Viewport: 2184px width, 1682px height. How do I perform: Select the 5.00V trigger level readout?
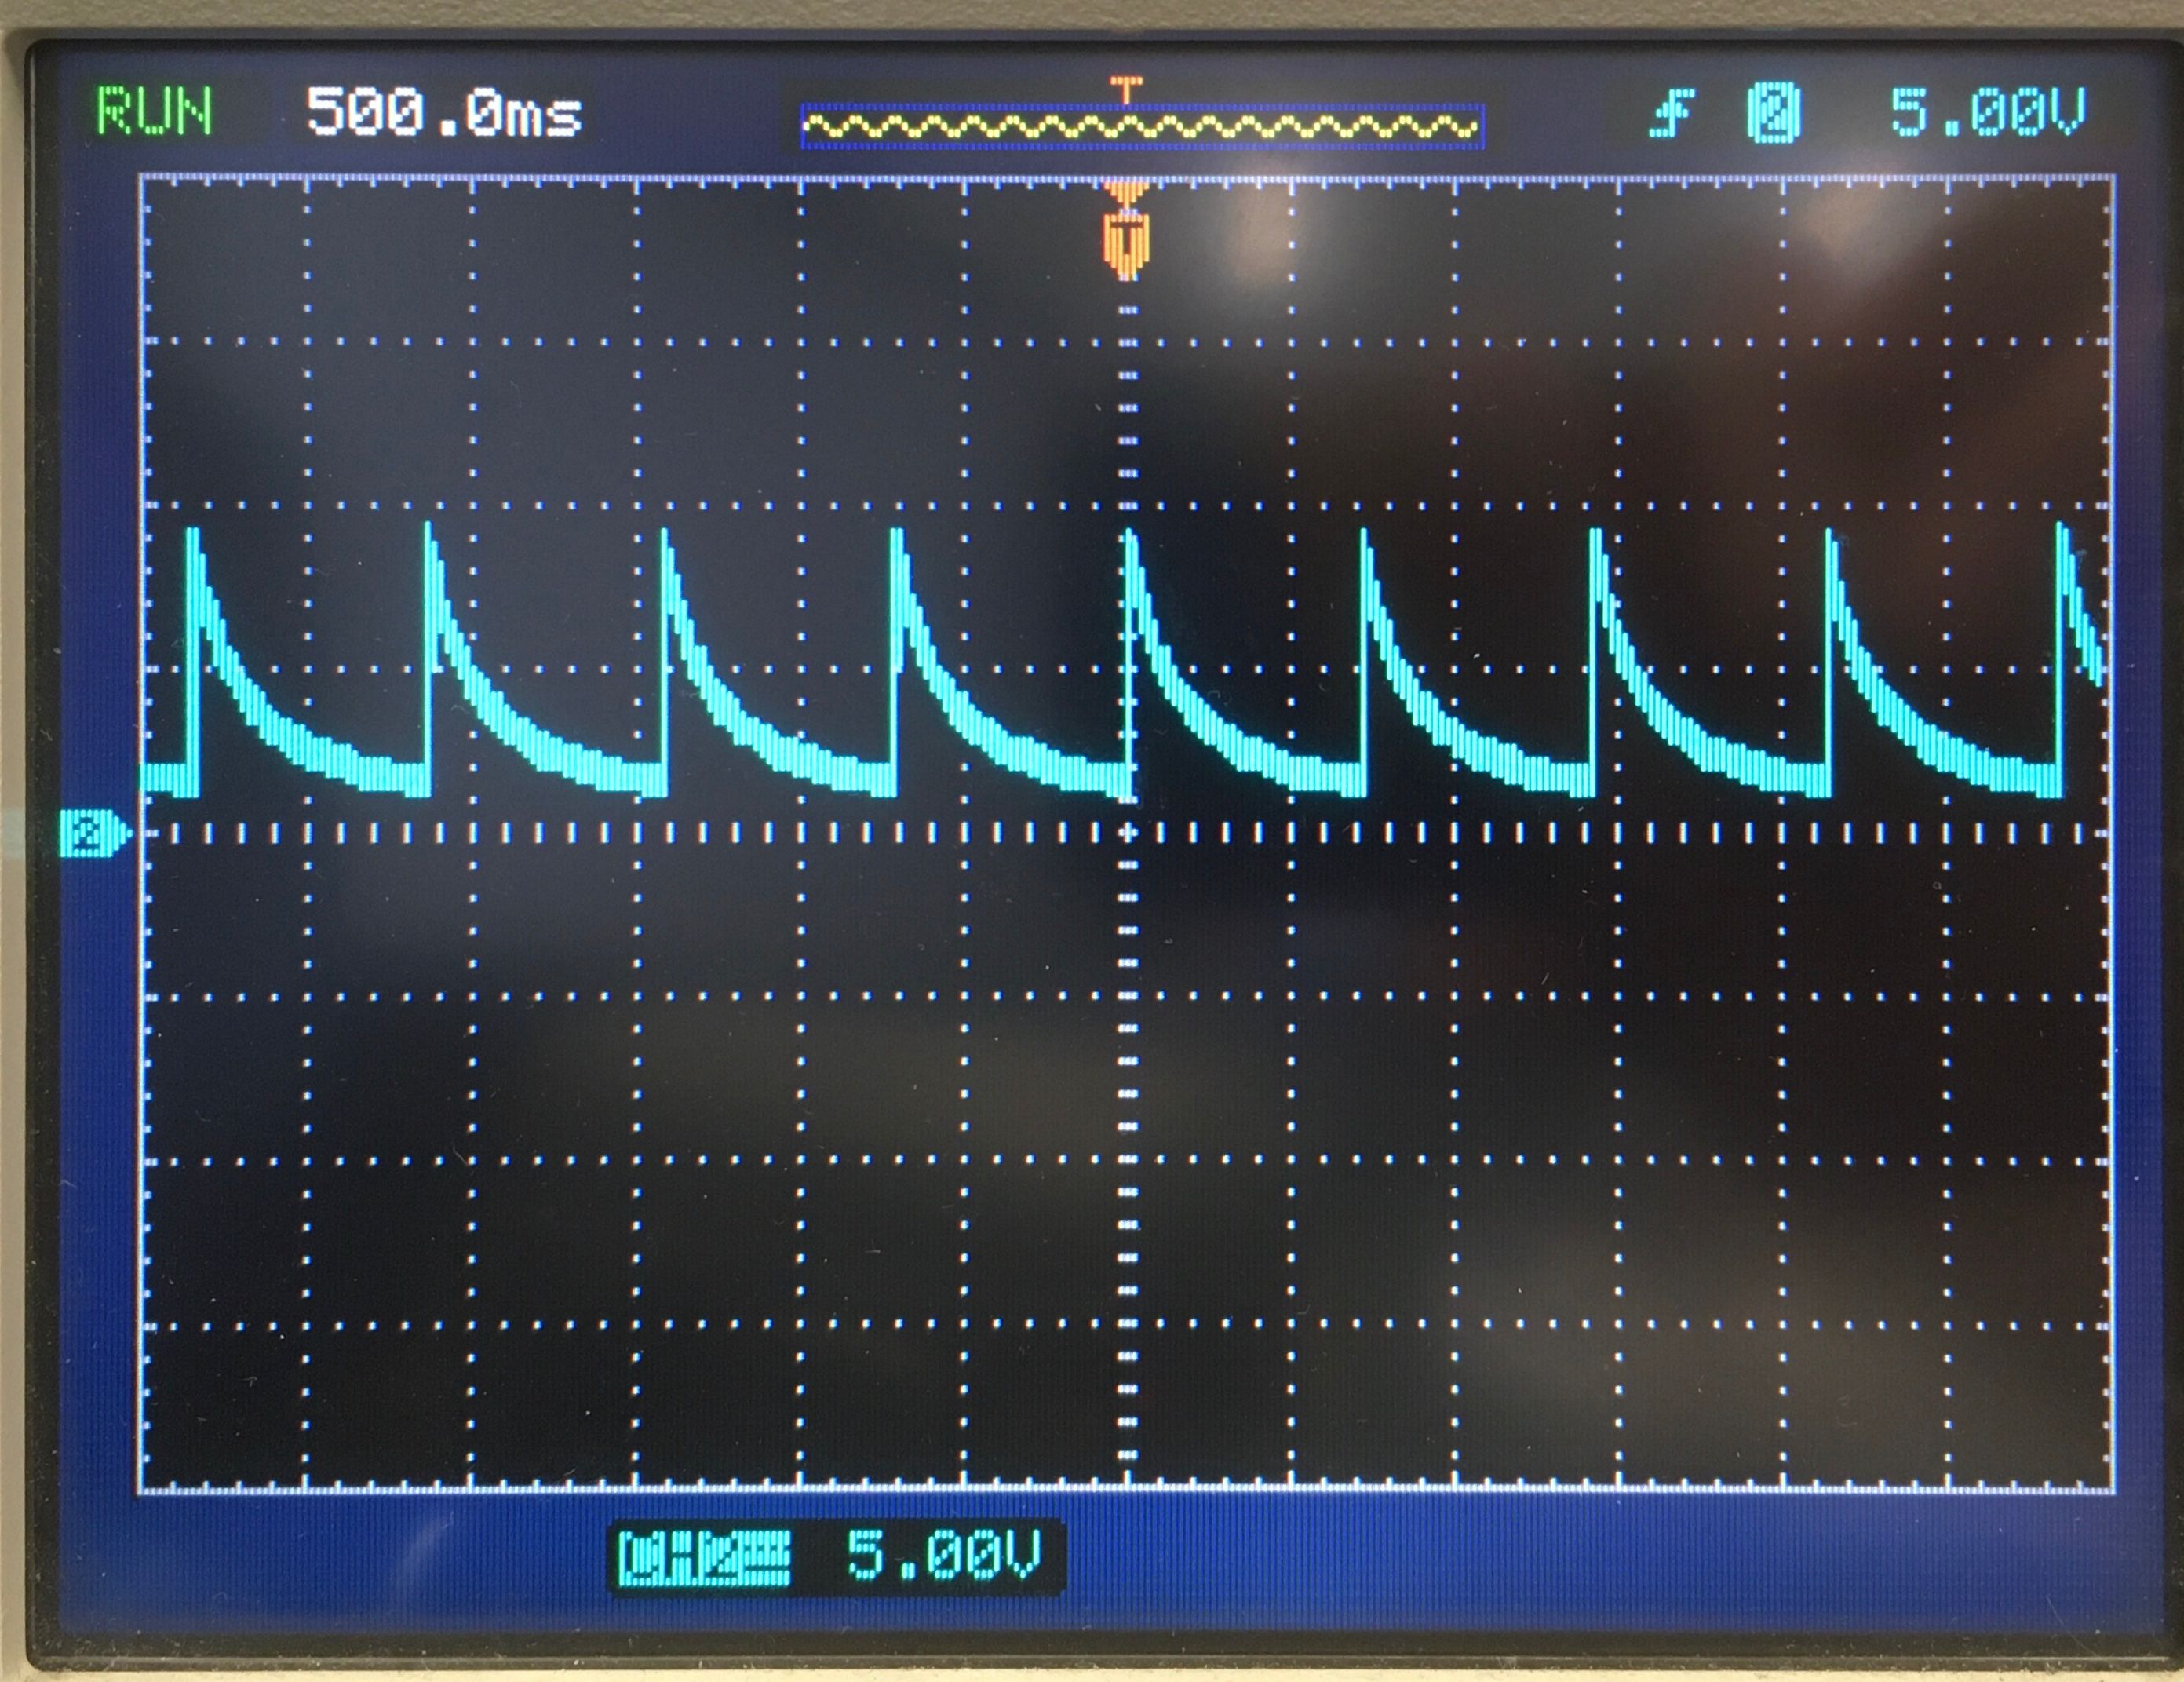pyautogui.click(x=1988, y=111)
